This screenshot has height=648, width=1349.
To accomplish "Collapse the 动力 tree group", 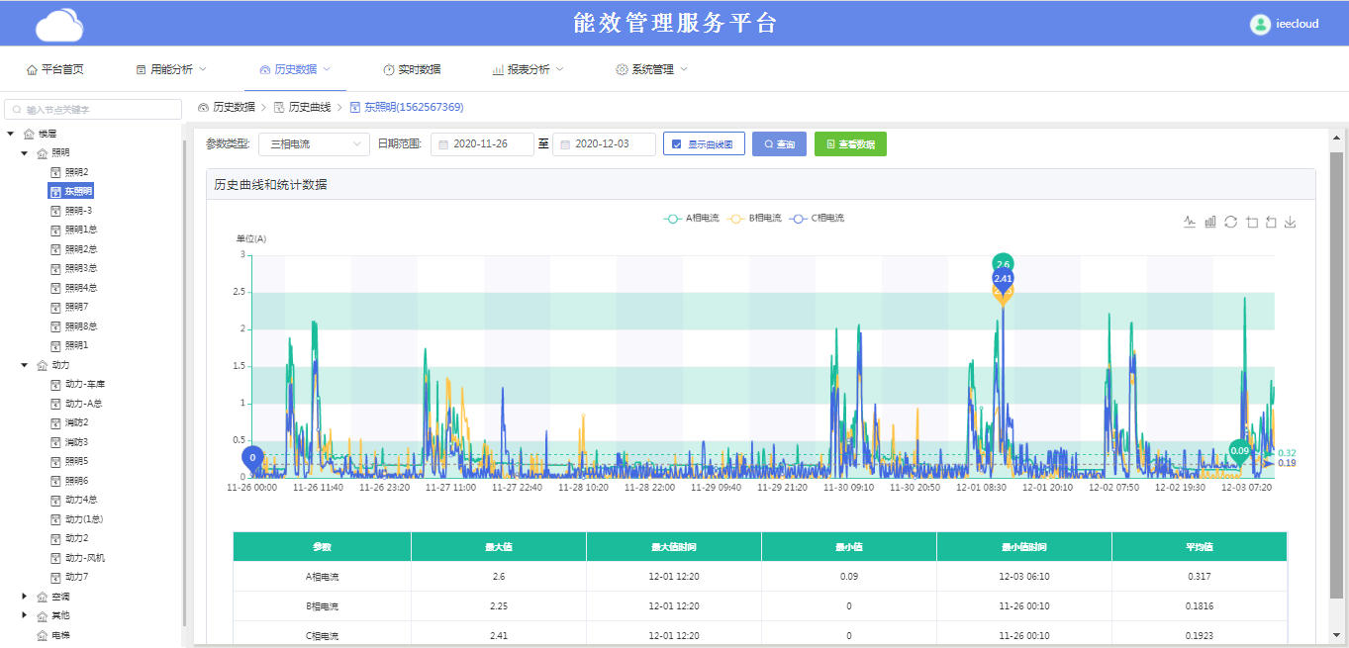I will point(24,365).
